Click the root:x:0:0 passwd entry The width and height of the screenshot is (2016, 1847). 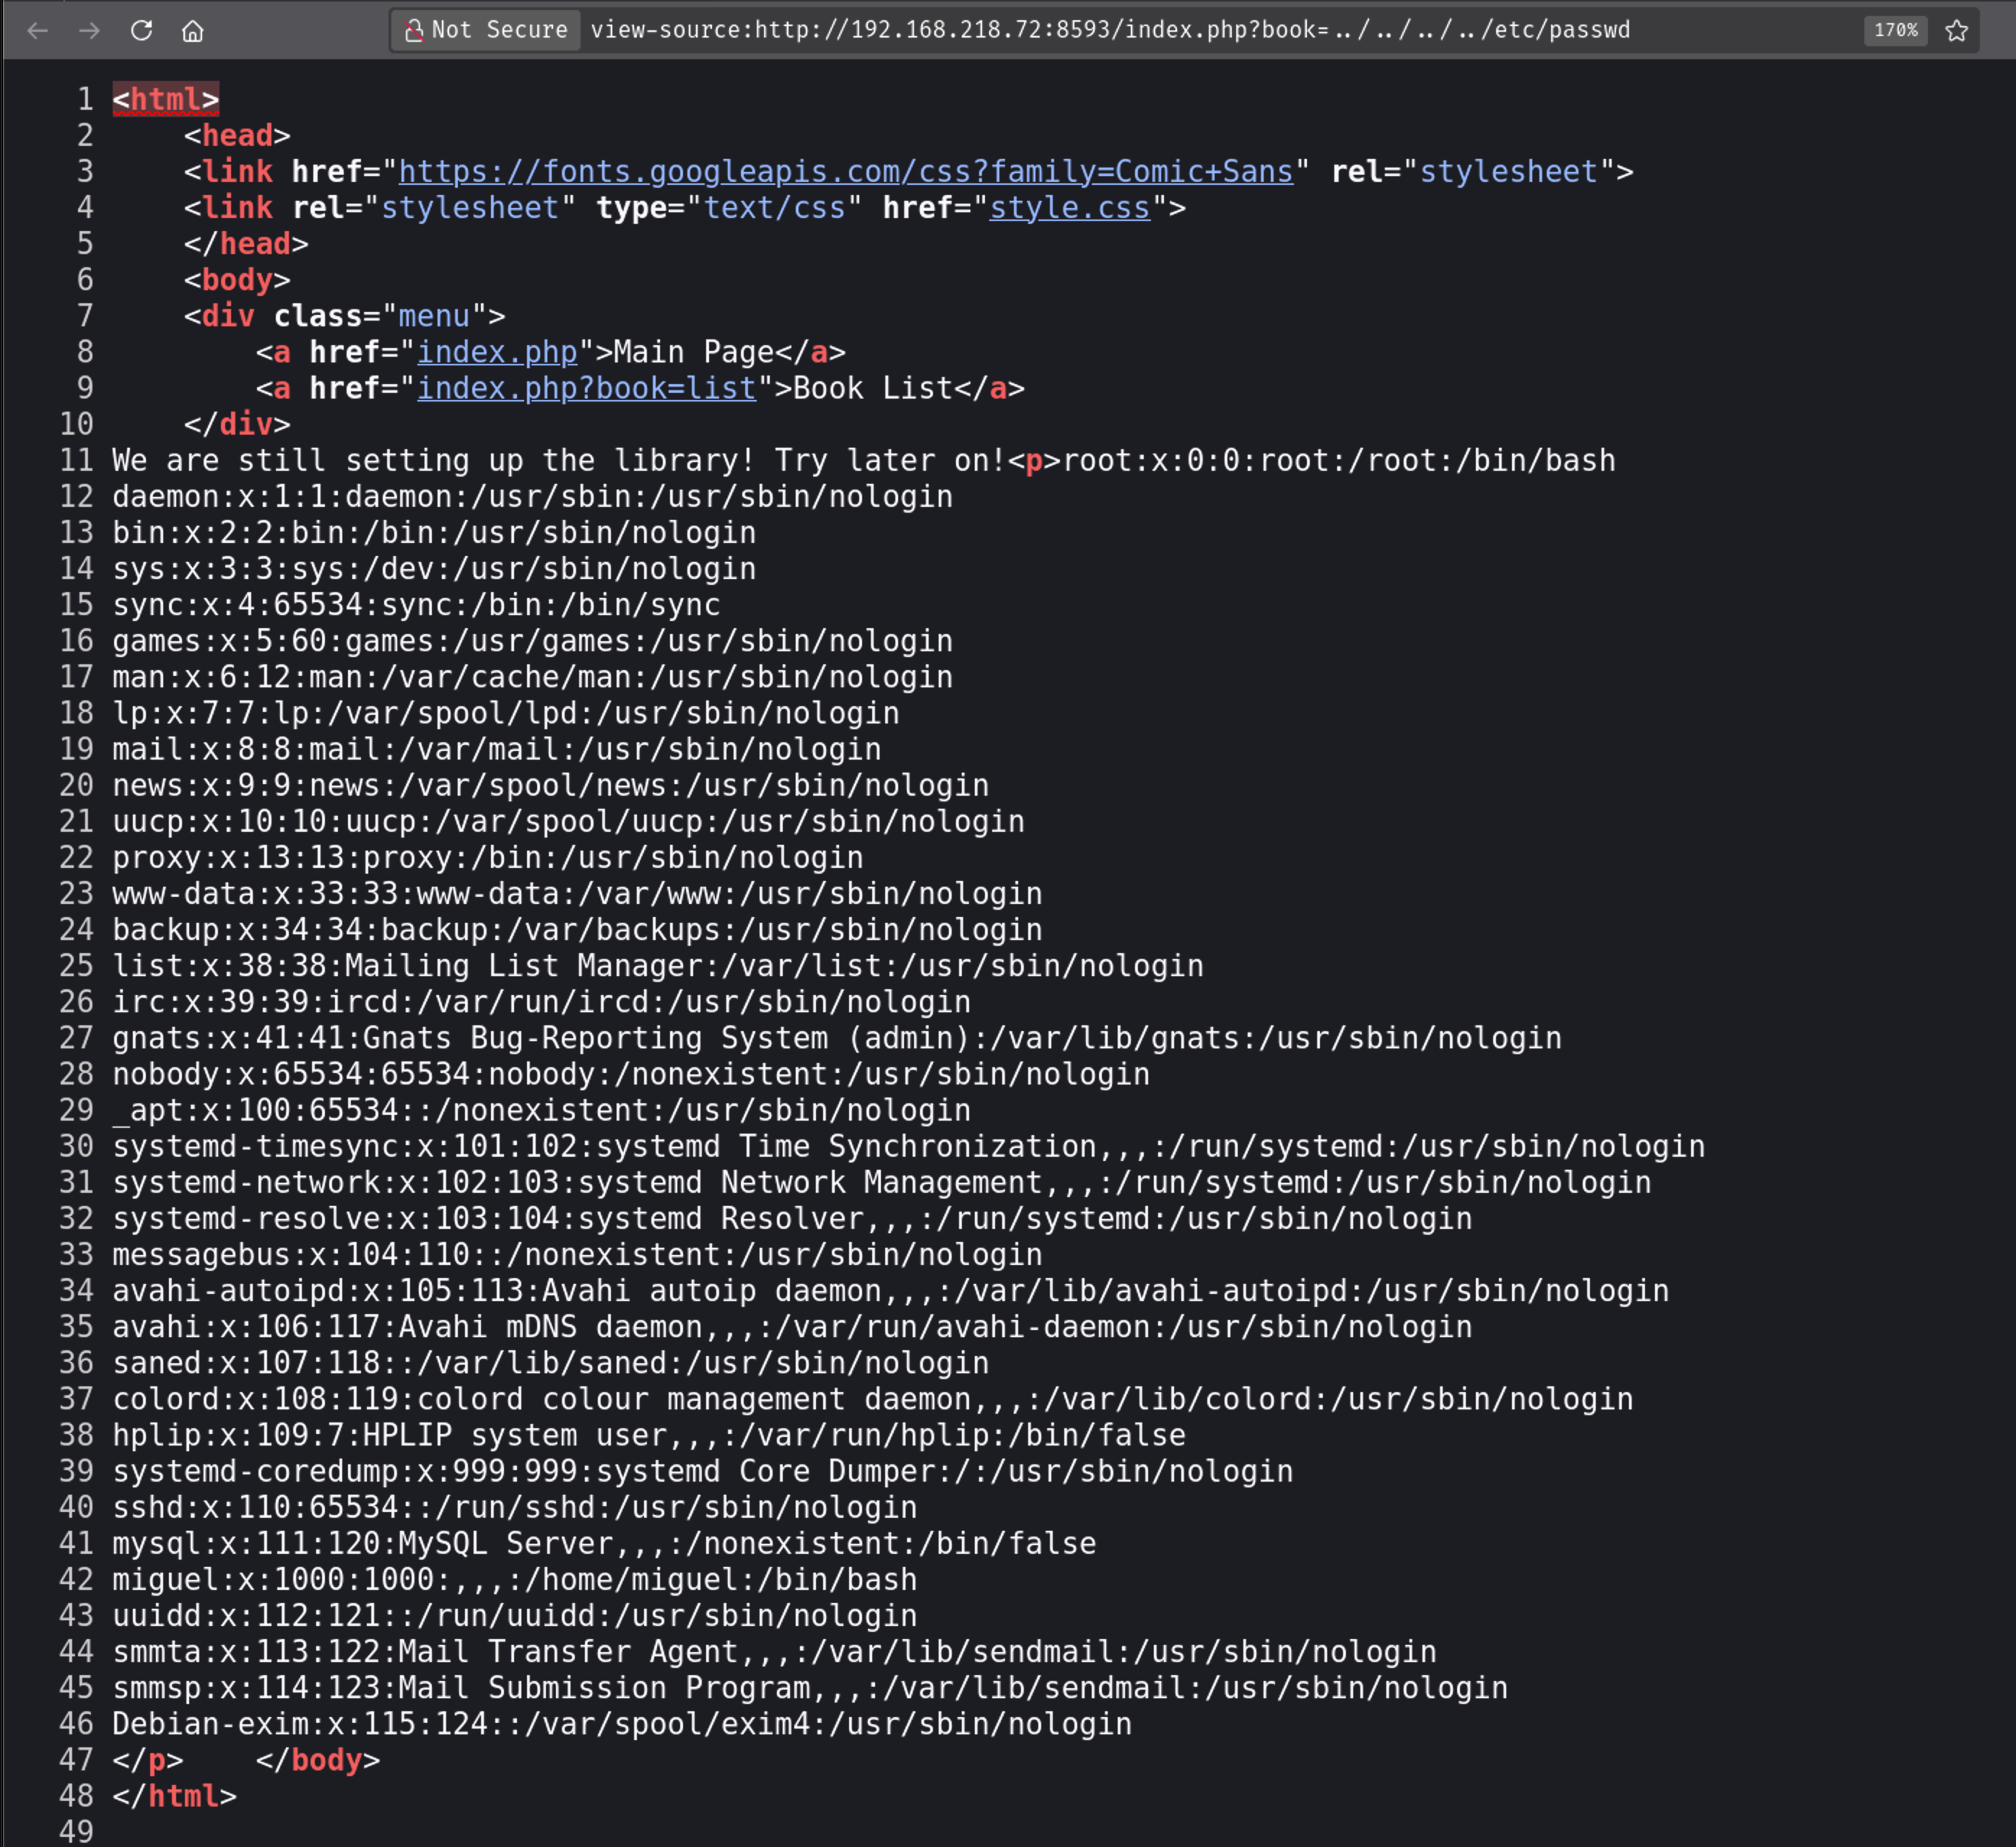[x=1339, y=460]
